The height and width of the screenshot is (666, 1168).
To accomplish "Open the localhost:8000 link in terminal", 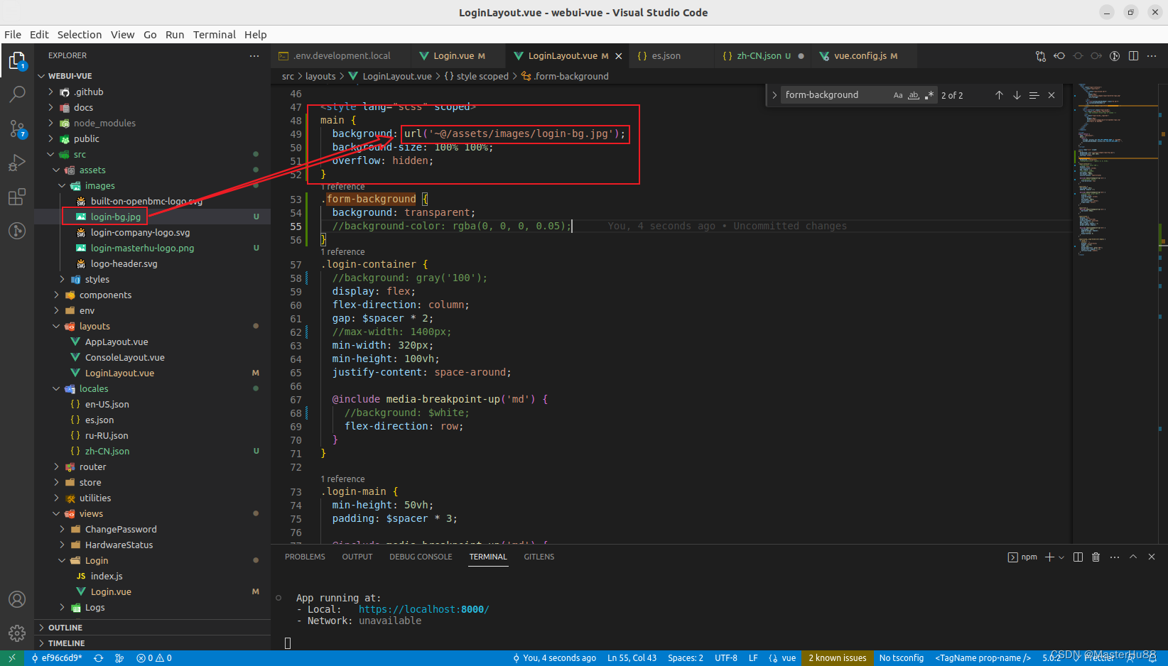I will tap(423, 608).
